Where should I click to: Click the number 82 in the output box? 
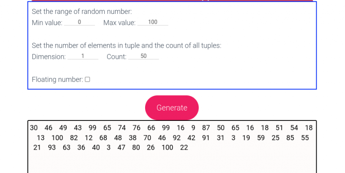click(x=74, y=138)
